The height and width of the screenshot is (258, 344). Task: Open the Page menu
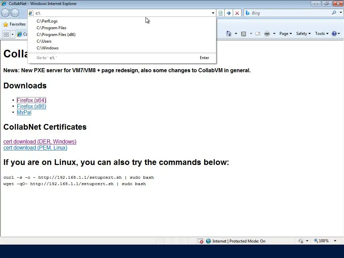click(x=286, y=34)
